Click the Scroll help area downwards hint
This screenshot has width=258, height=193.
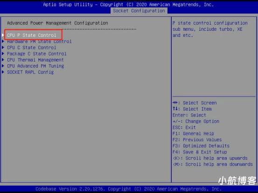[x=213, y=164]
